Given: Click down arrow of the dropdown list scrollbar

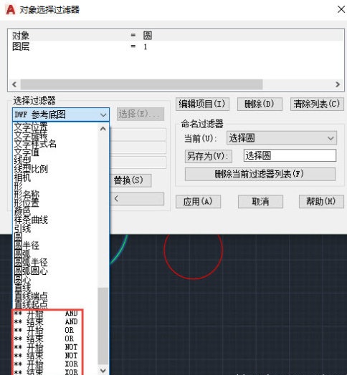Looking at the screenshot, I should coord(103,371).
